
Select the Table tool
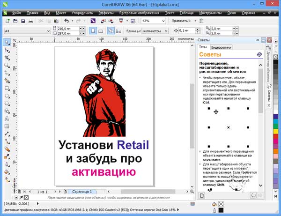pyautogui.click(x=7, y=126)
